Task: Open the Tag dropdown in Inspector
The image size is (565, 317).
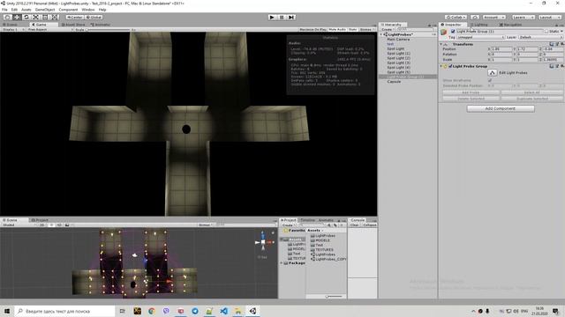Action: (480, 37)
